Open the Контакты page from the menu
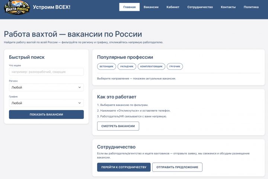 pos(228,7)
